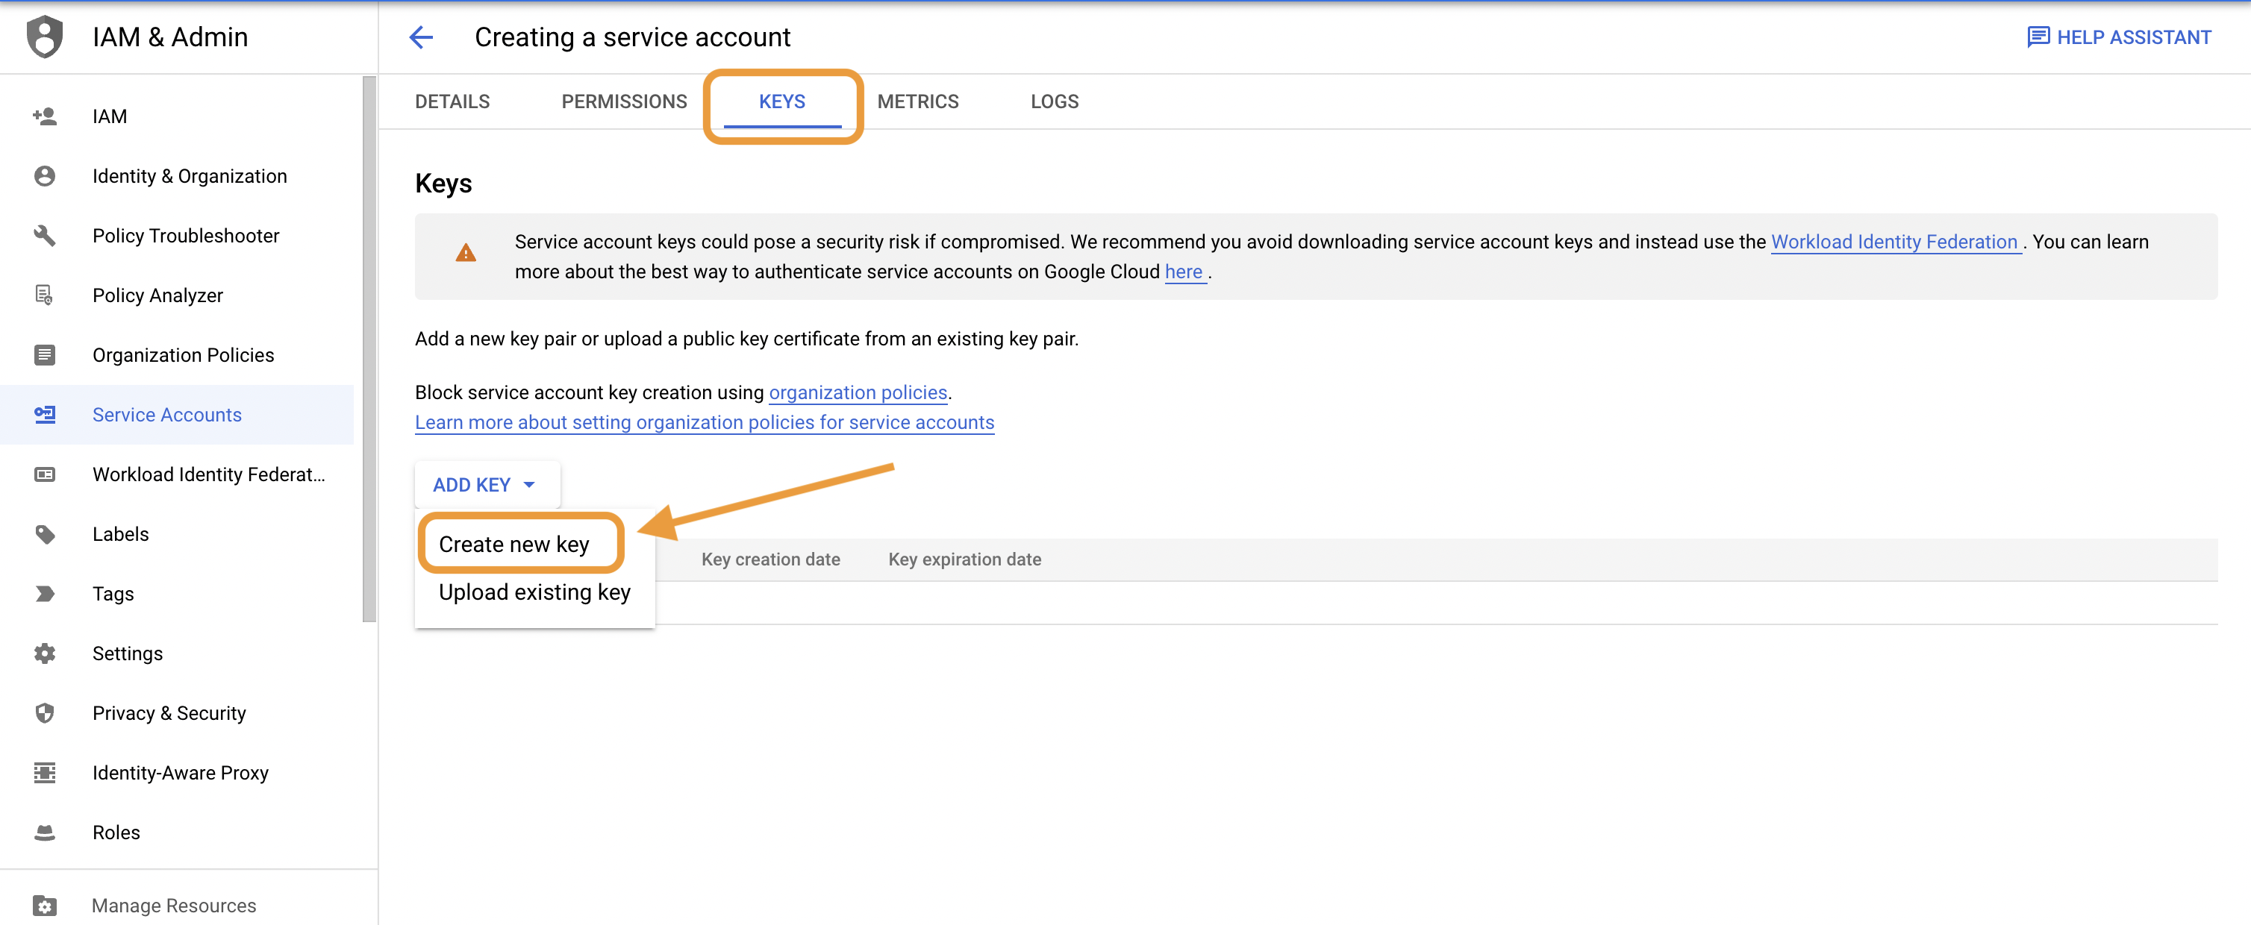2251x925 pixels.
Task: Open the HELP ASSISTANT panel
Action: (2119, 37)
